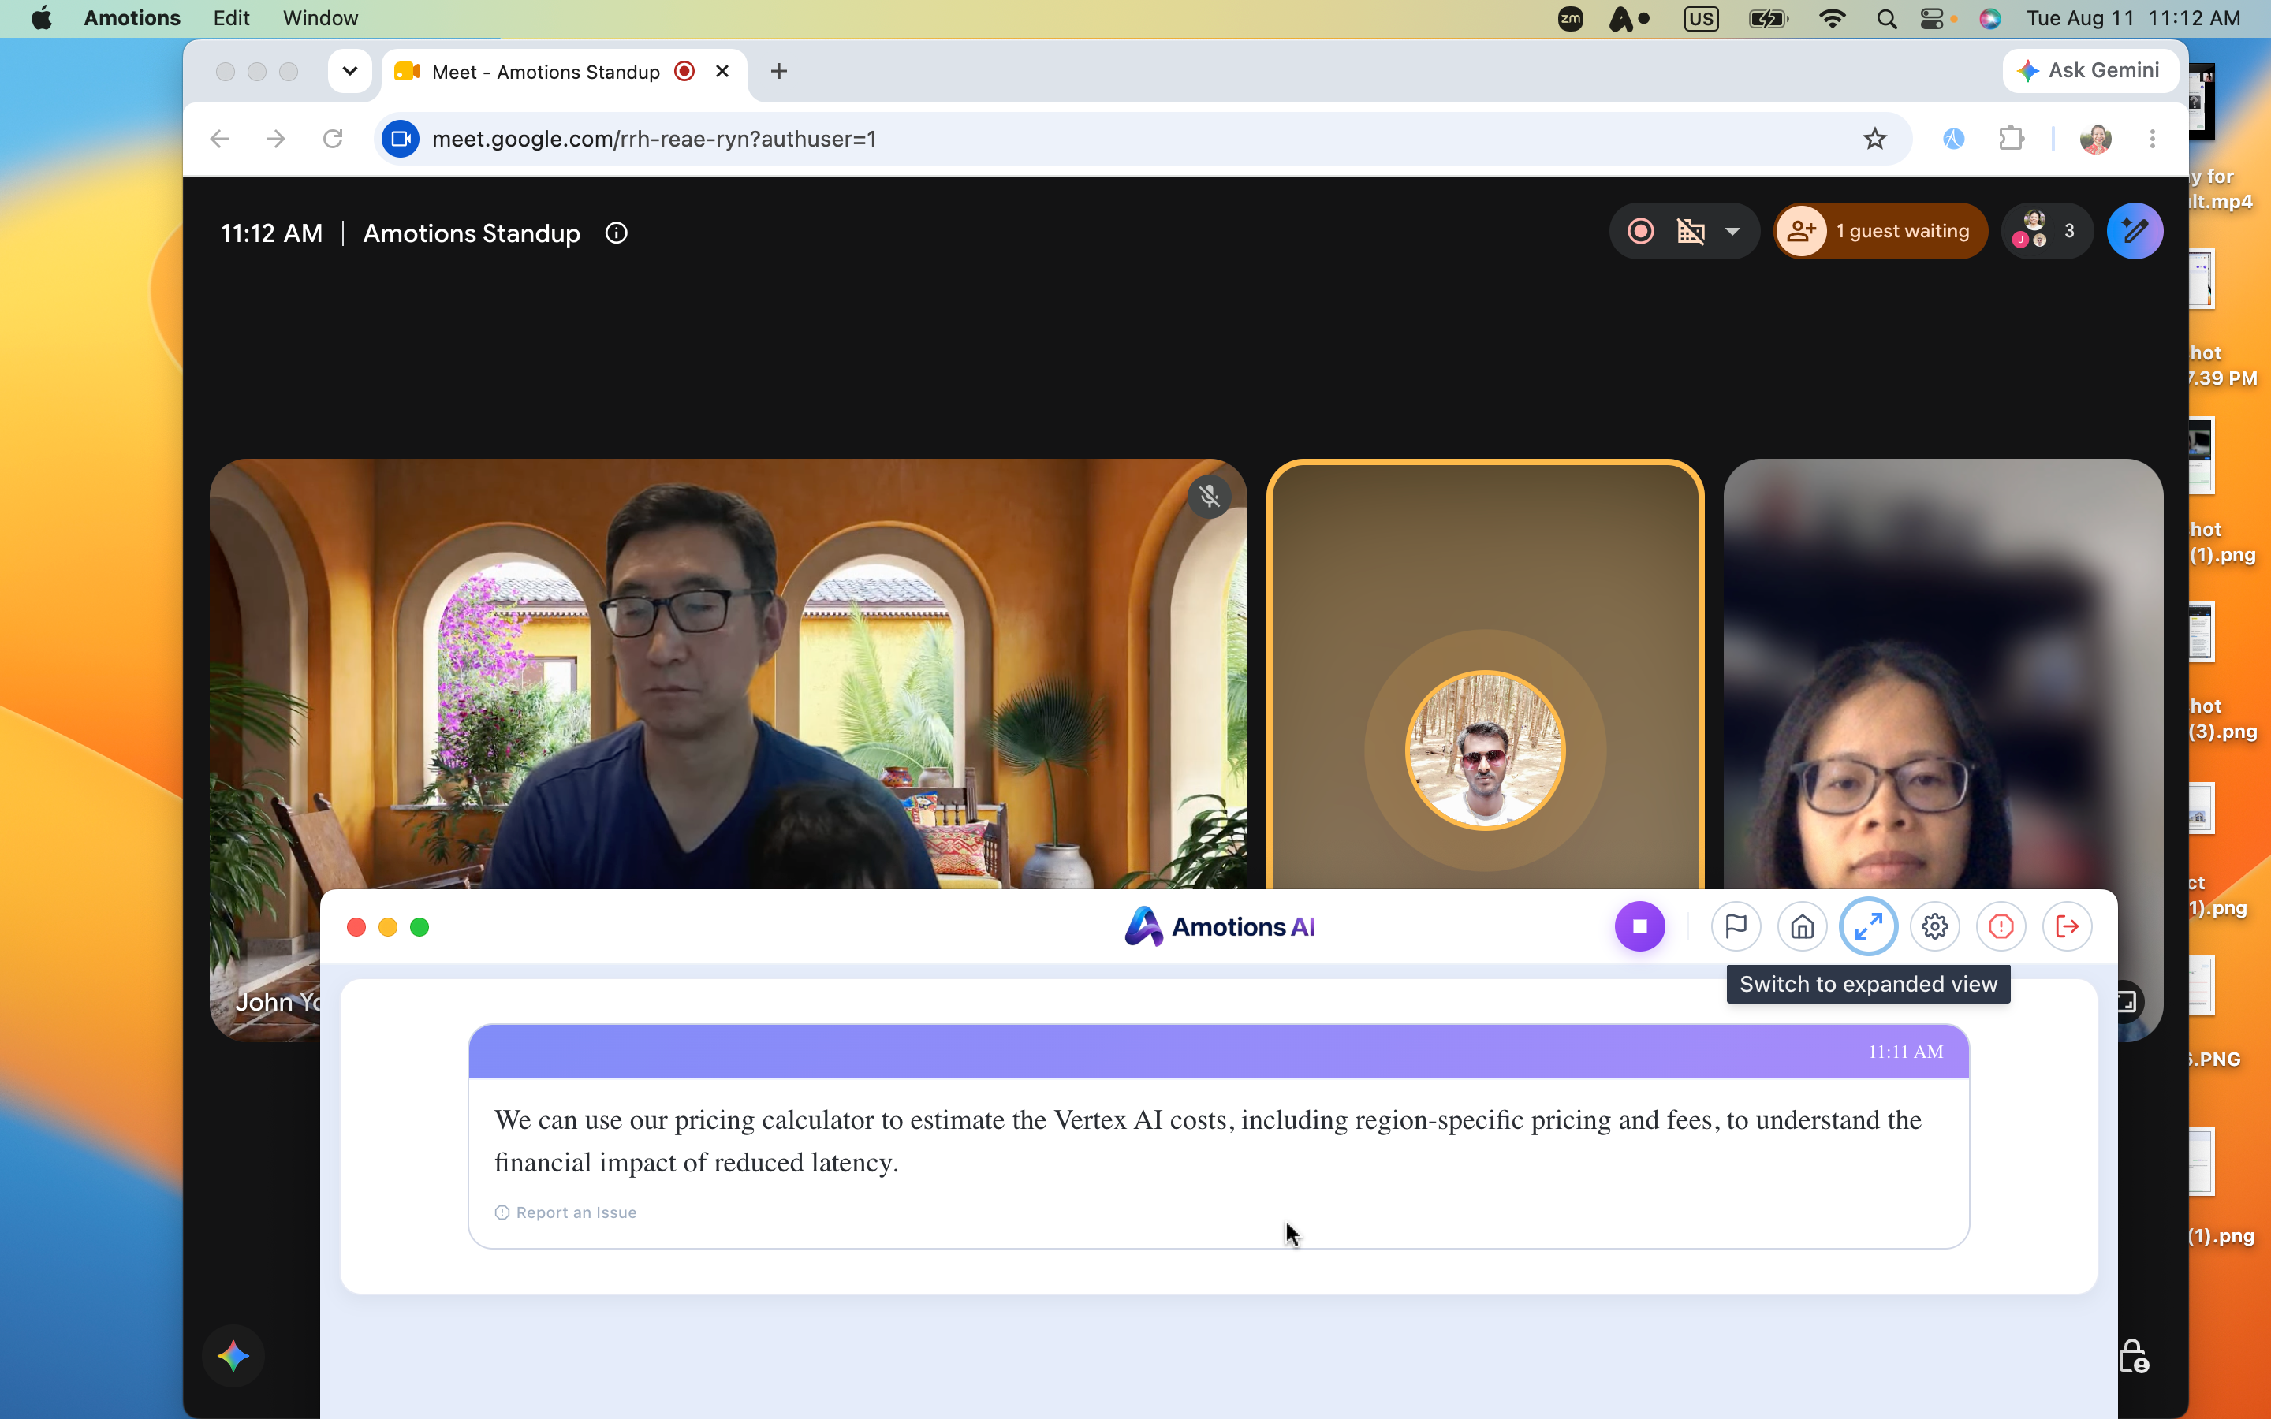Click the camera site-info icon in address bar
This screenshot has width=2271, height=1419.
401,139
